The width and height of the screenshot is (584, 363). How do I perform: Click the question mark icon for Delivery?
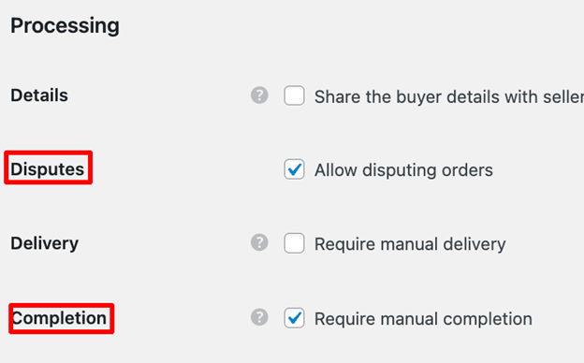click(x=259, y=242)
